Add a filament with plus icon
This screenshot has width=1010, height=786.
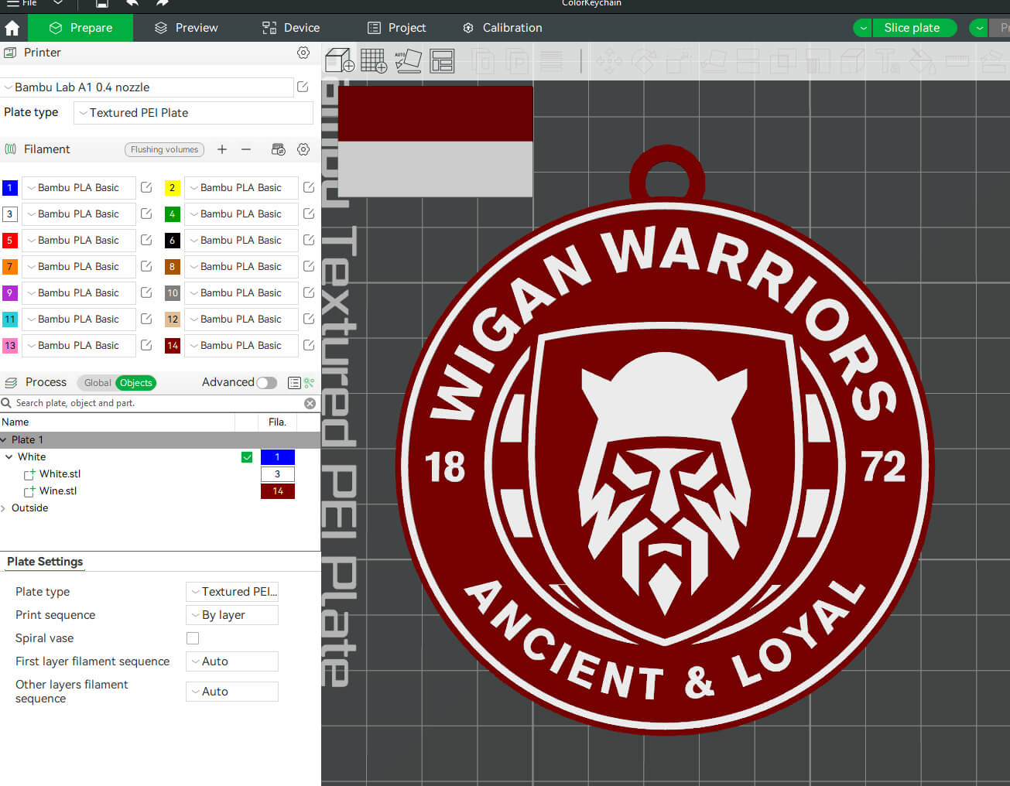222,149
